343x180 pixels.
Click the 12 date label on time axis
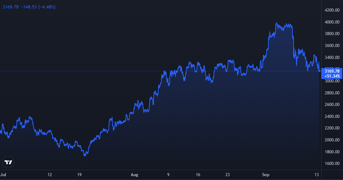49,174
